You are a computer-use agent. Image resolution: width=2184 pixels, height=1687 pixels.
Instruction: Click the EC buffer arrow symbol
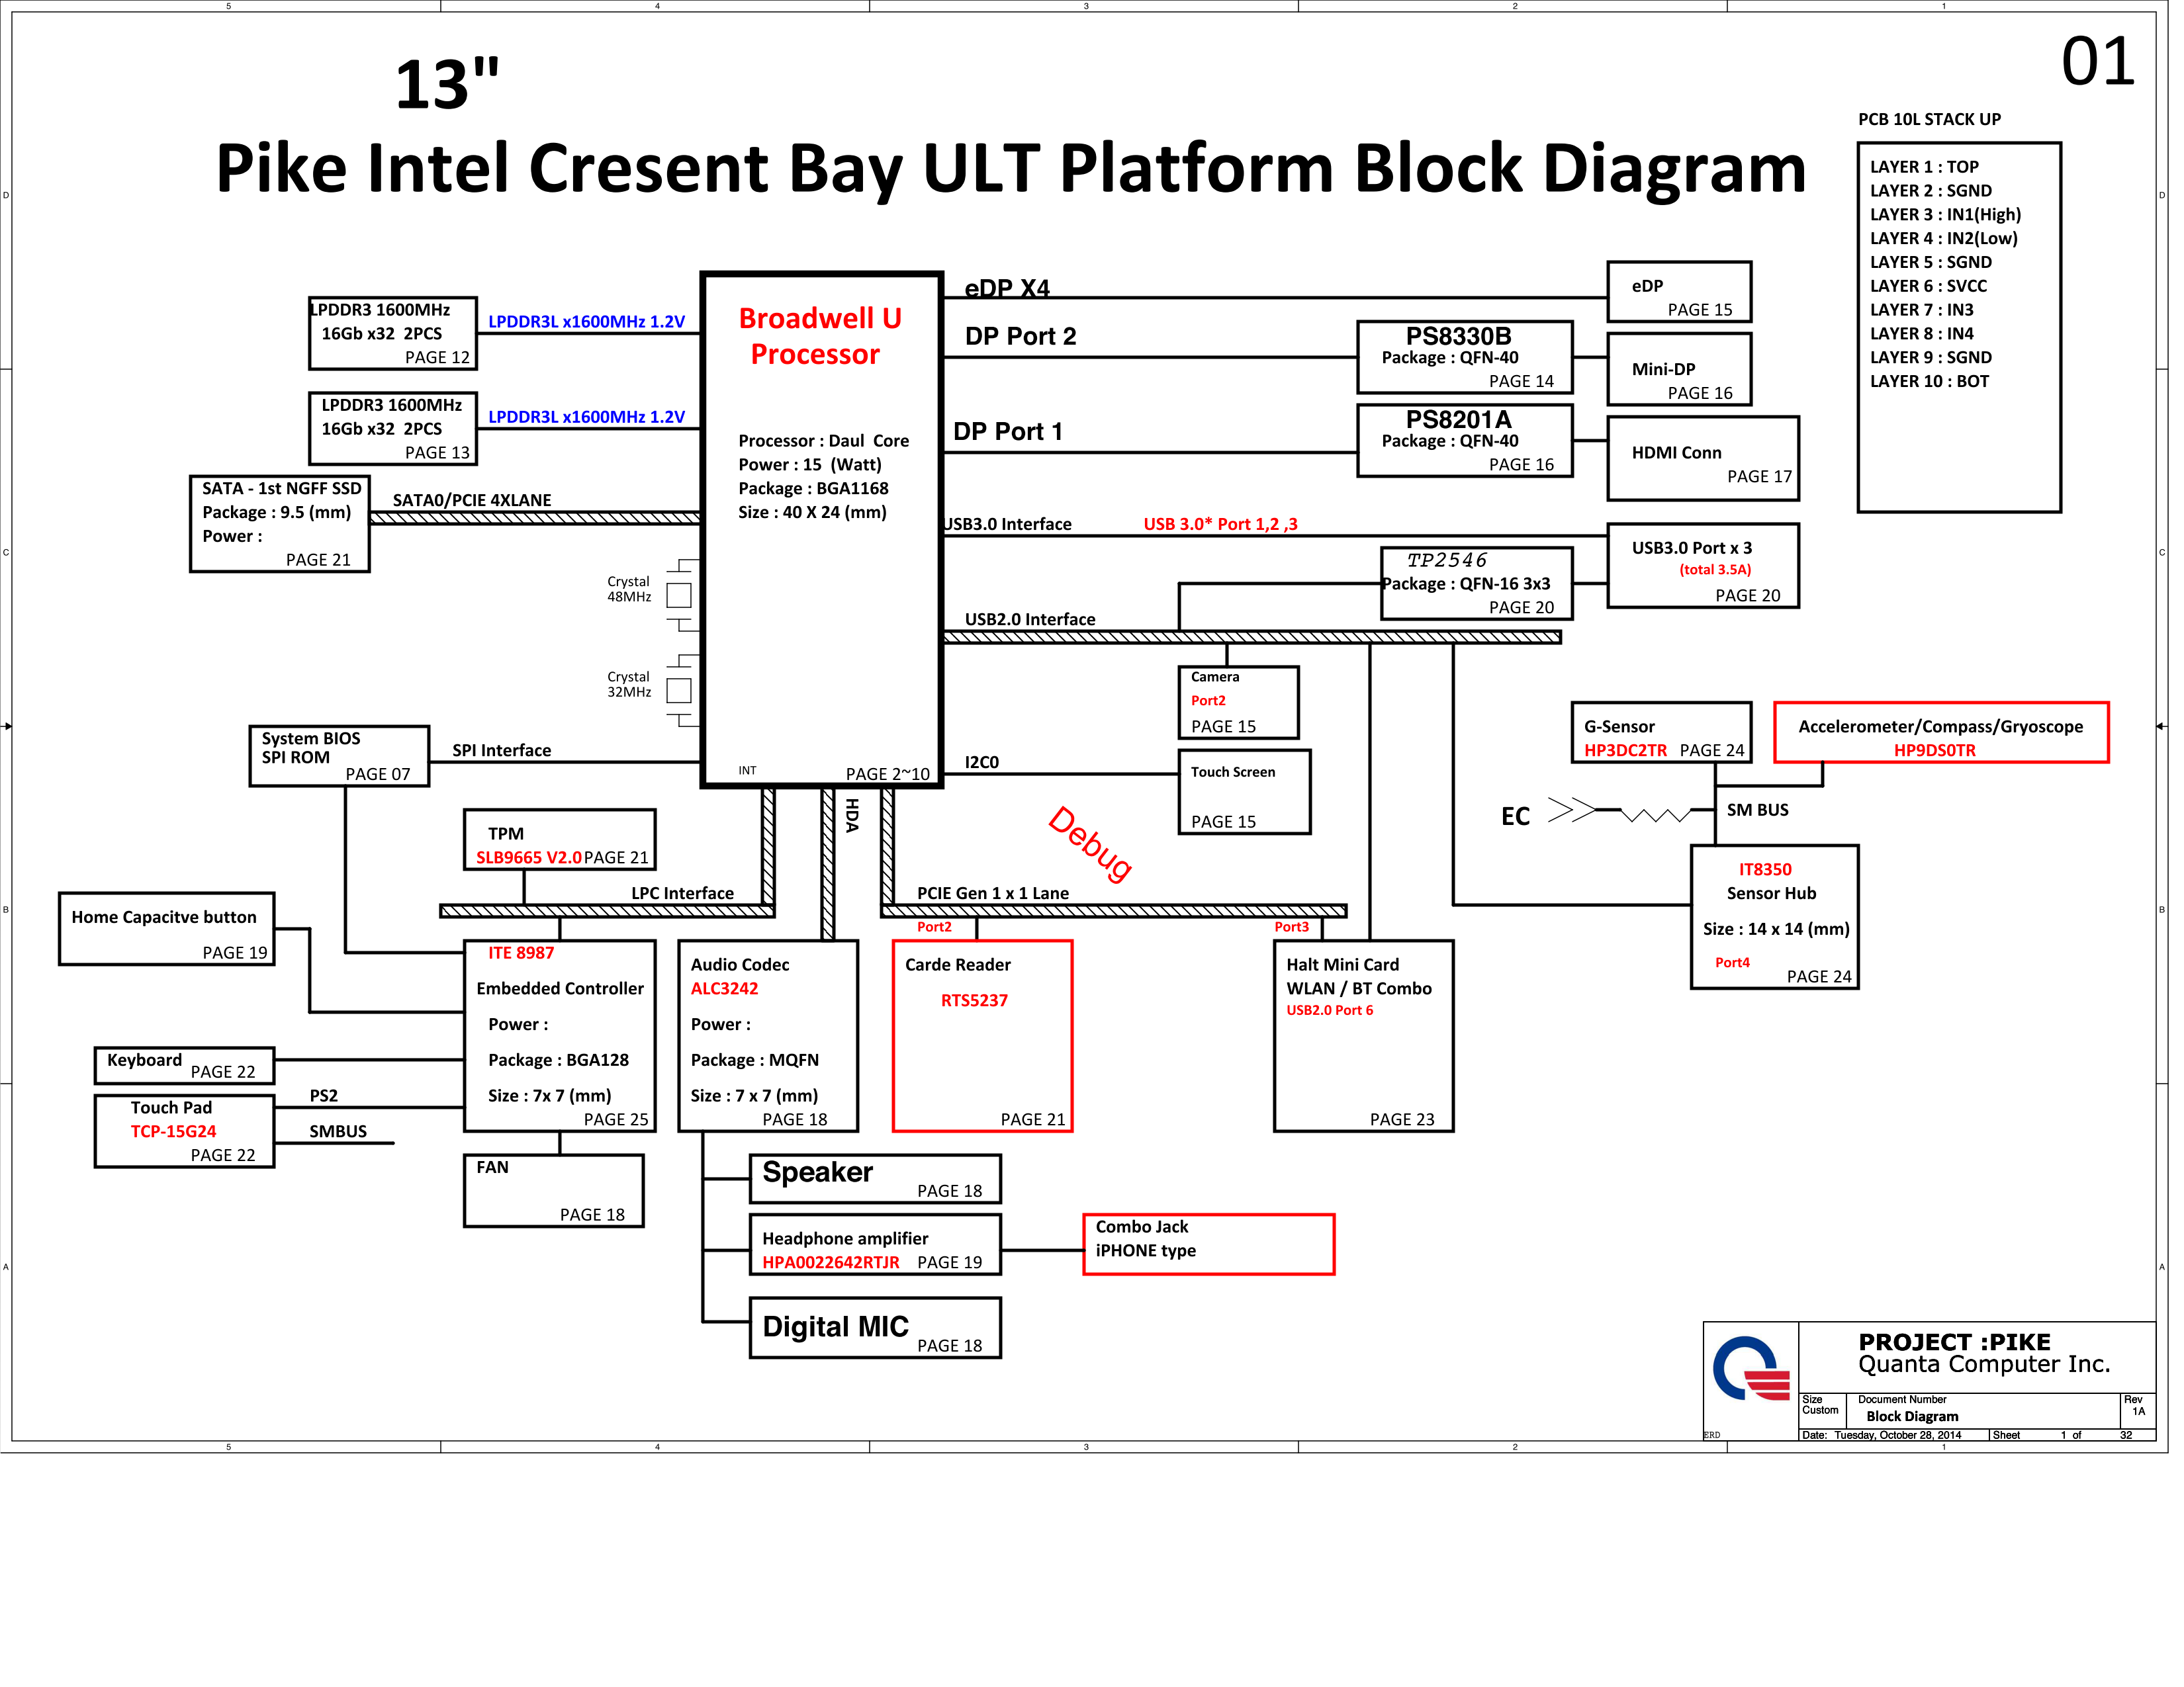tap(1571, 810)
